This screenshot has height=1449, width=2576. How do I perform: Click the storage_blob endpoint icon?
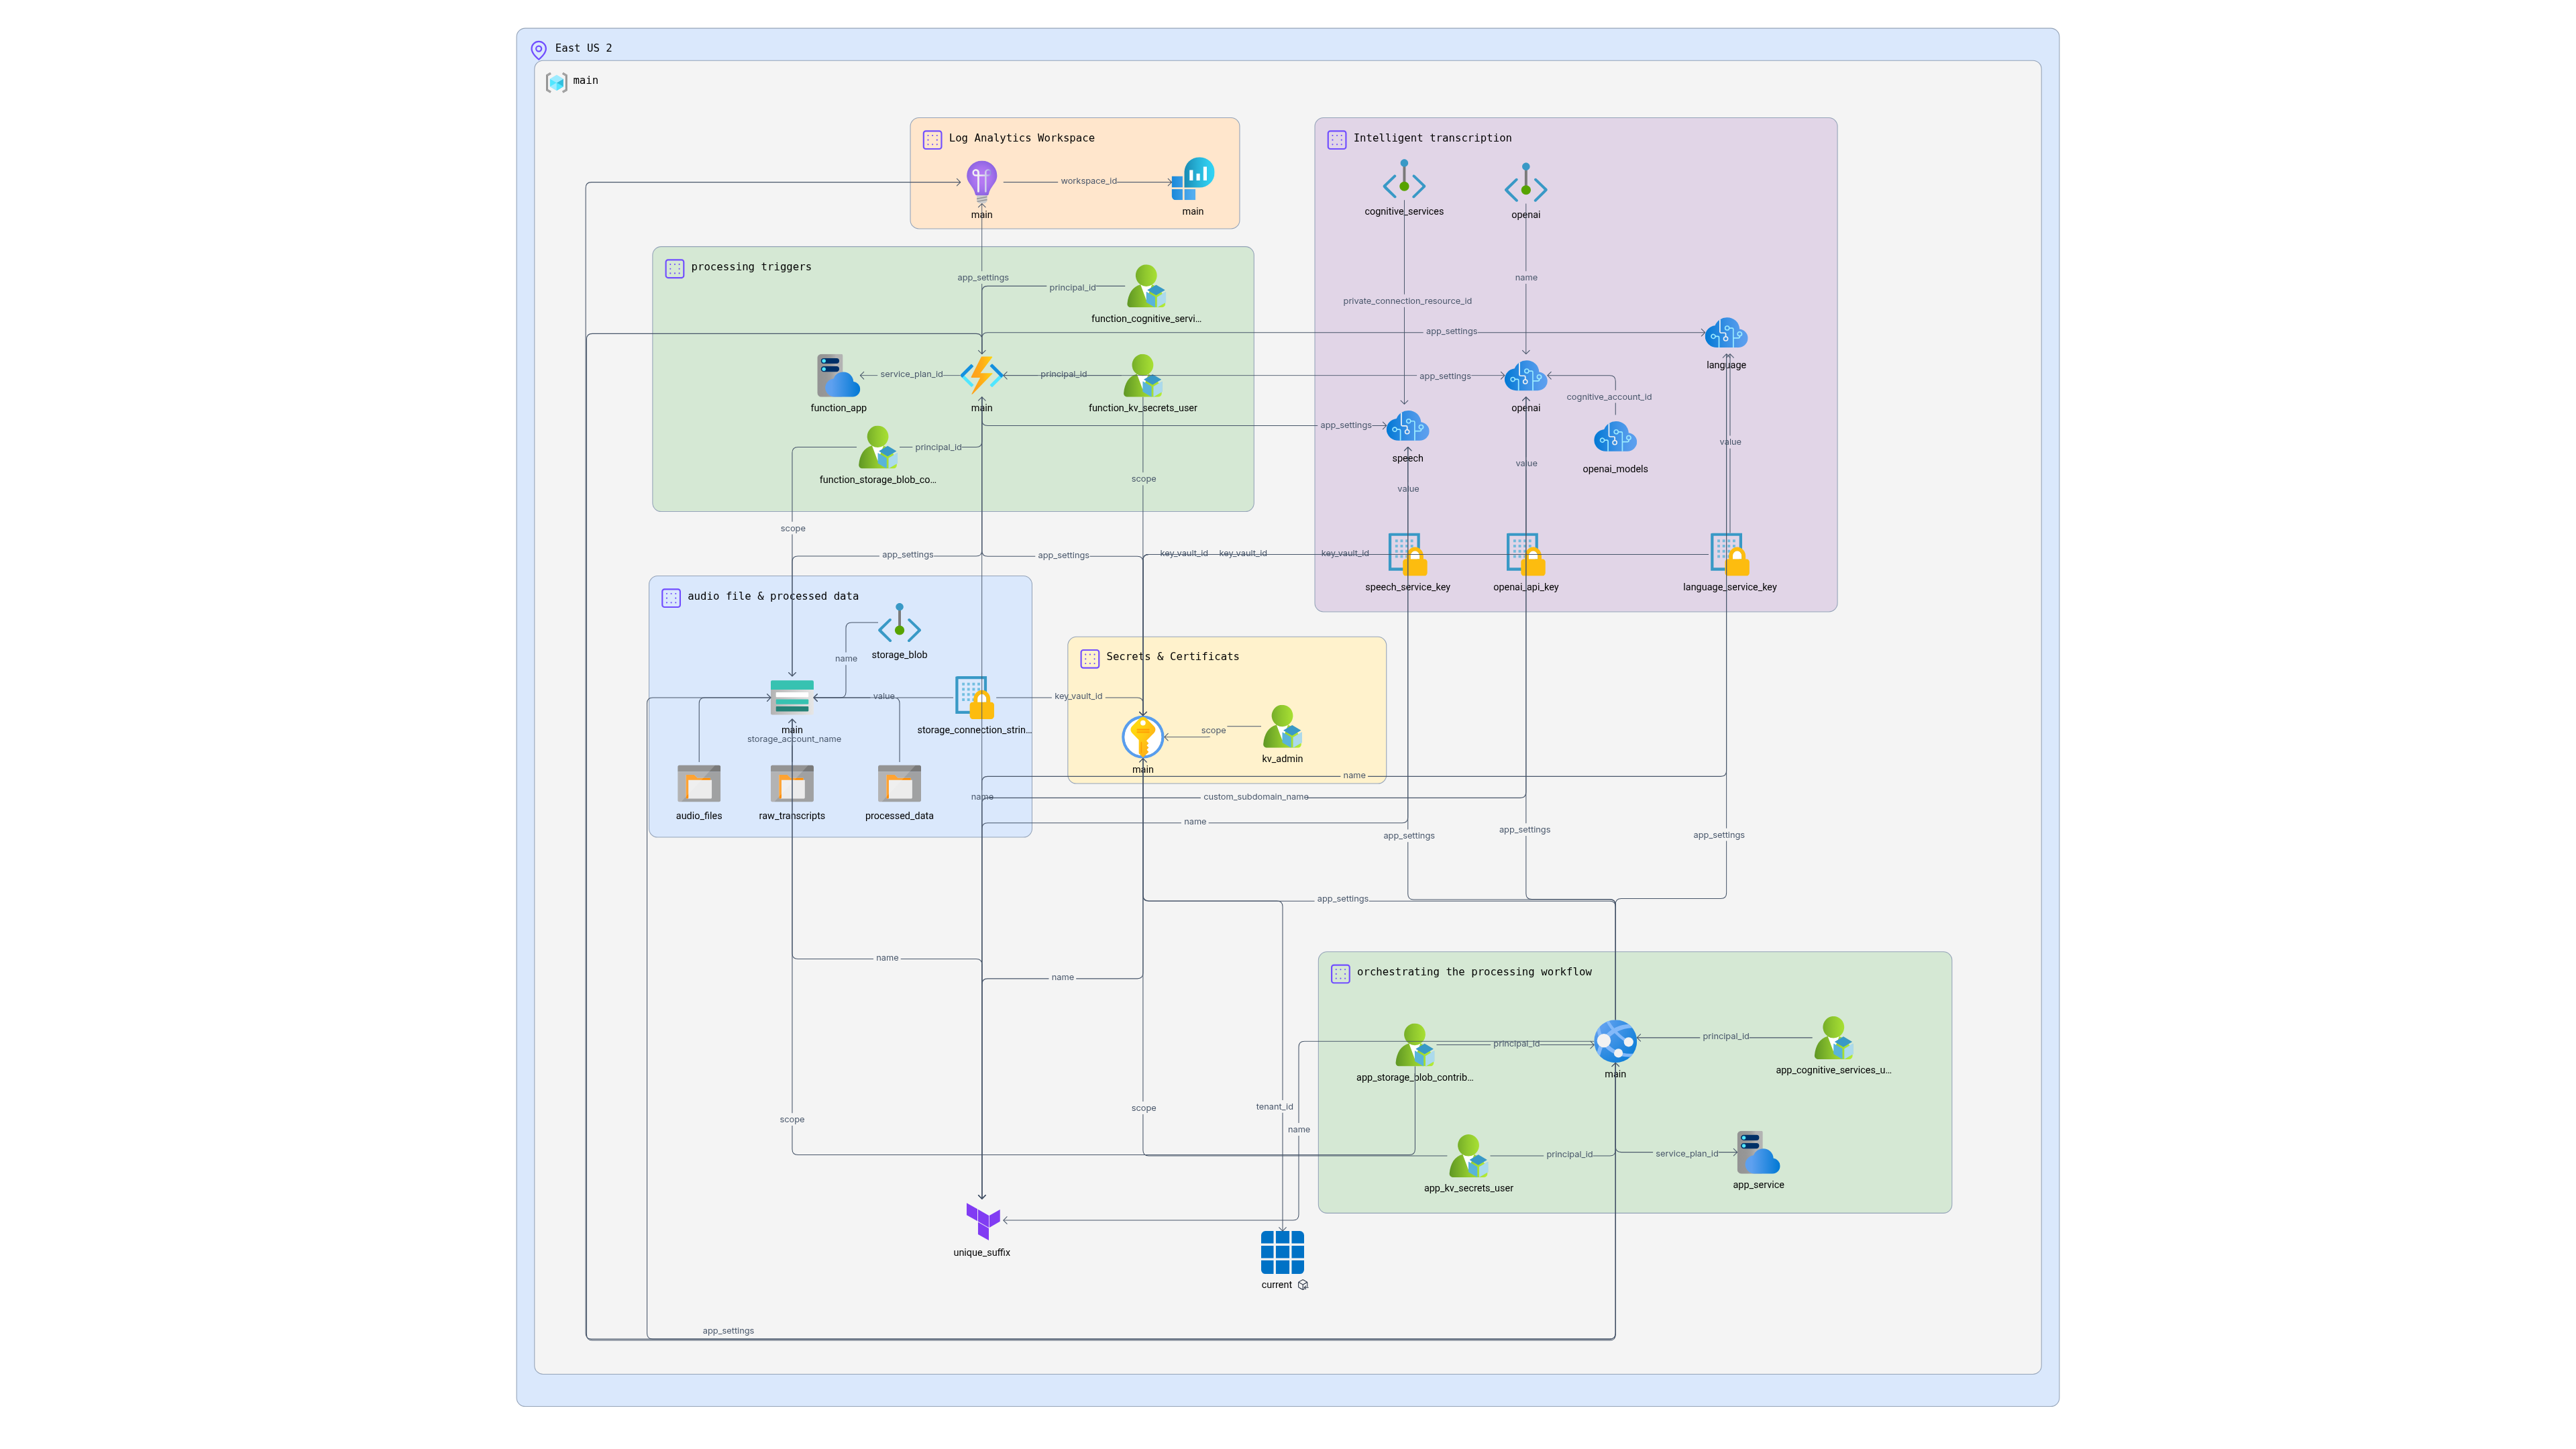(899, 623)
